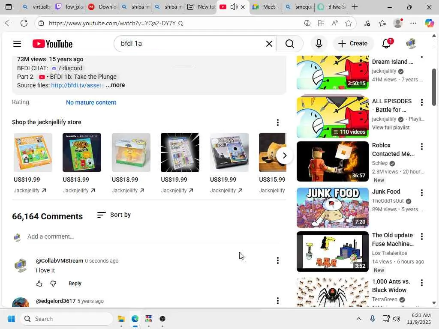Play the Roblox Contacted Me thumbnail

[333, 162]
